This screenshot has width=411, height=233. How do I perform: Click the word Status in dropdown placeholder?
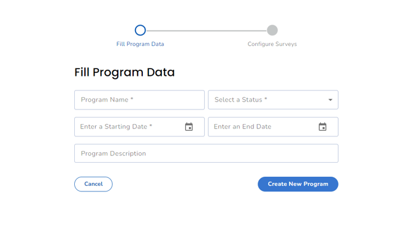(252, 100)
